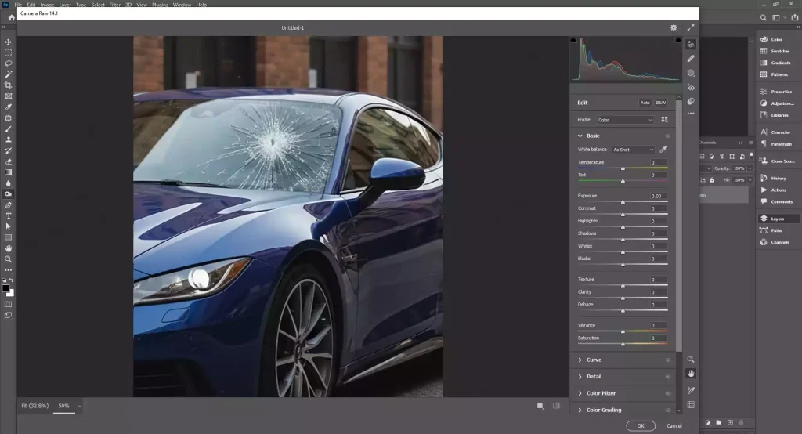Toggle the Basic panel eye visibility
Viewport: 802px width, 434px height.
pyautogui.click(x=668, y=136)
